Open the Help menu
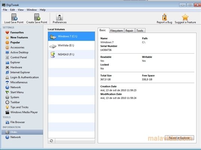 [x=43, y=10]
